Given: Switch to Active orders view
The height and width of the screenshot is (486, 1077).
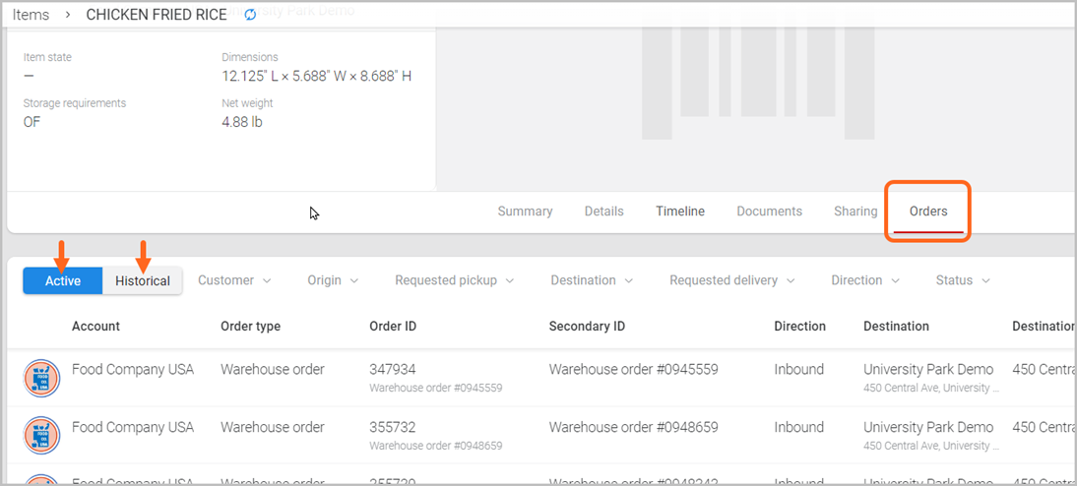Looking at the screenshot, I should pos(63,280).
